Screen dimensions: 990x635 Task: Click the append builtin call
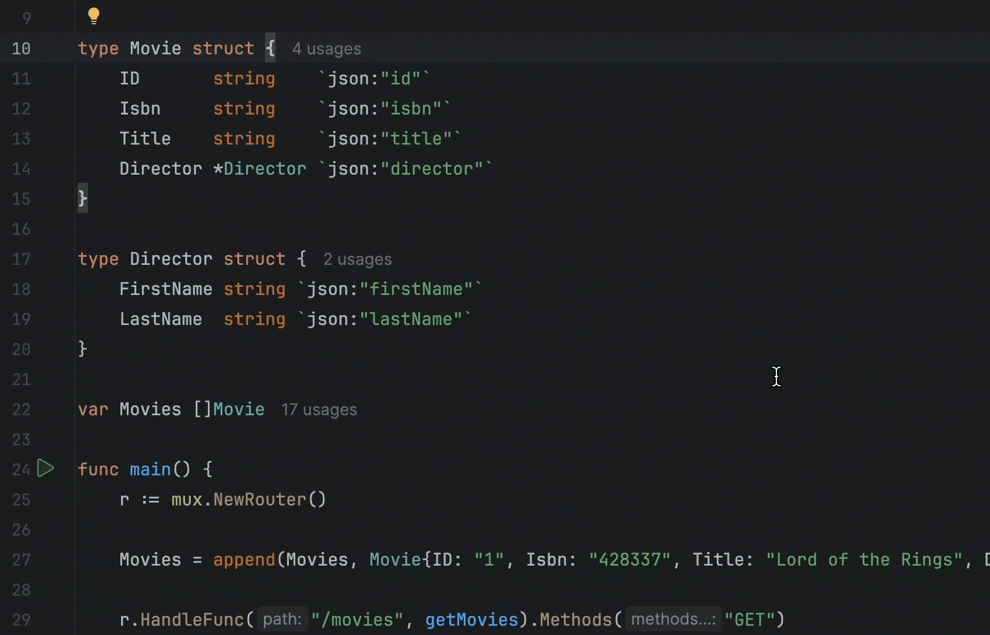[244, 560]
